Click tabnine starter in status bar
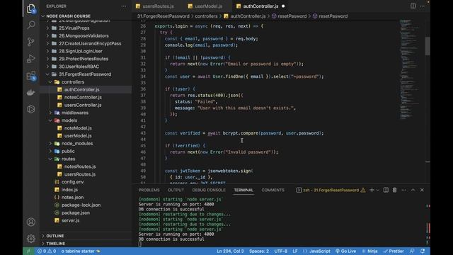The height and width of the screenshot is (255, 453). click(81, 251)
